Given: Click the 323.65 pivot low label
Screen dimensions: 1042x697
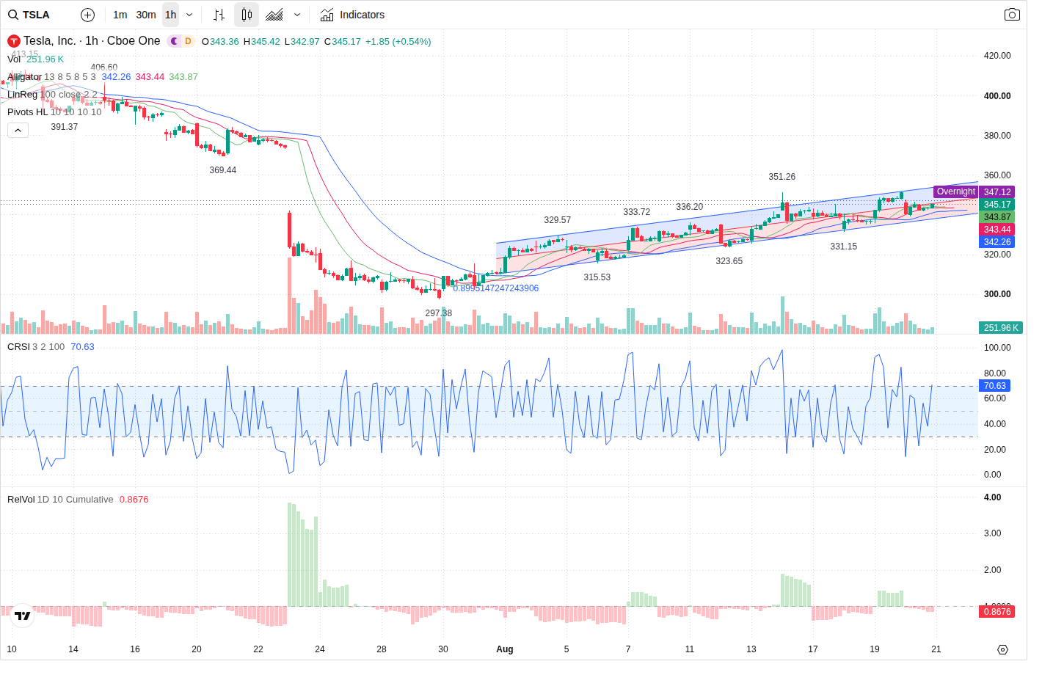Looking at the screenshot, I should tap(729, 261).
